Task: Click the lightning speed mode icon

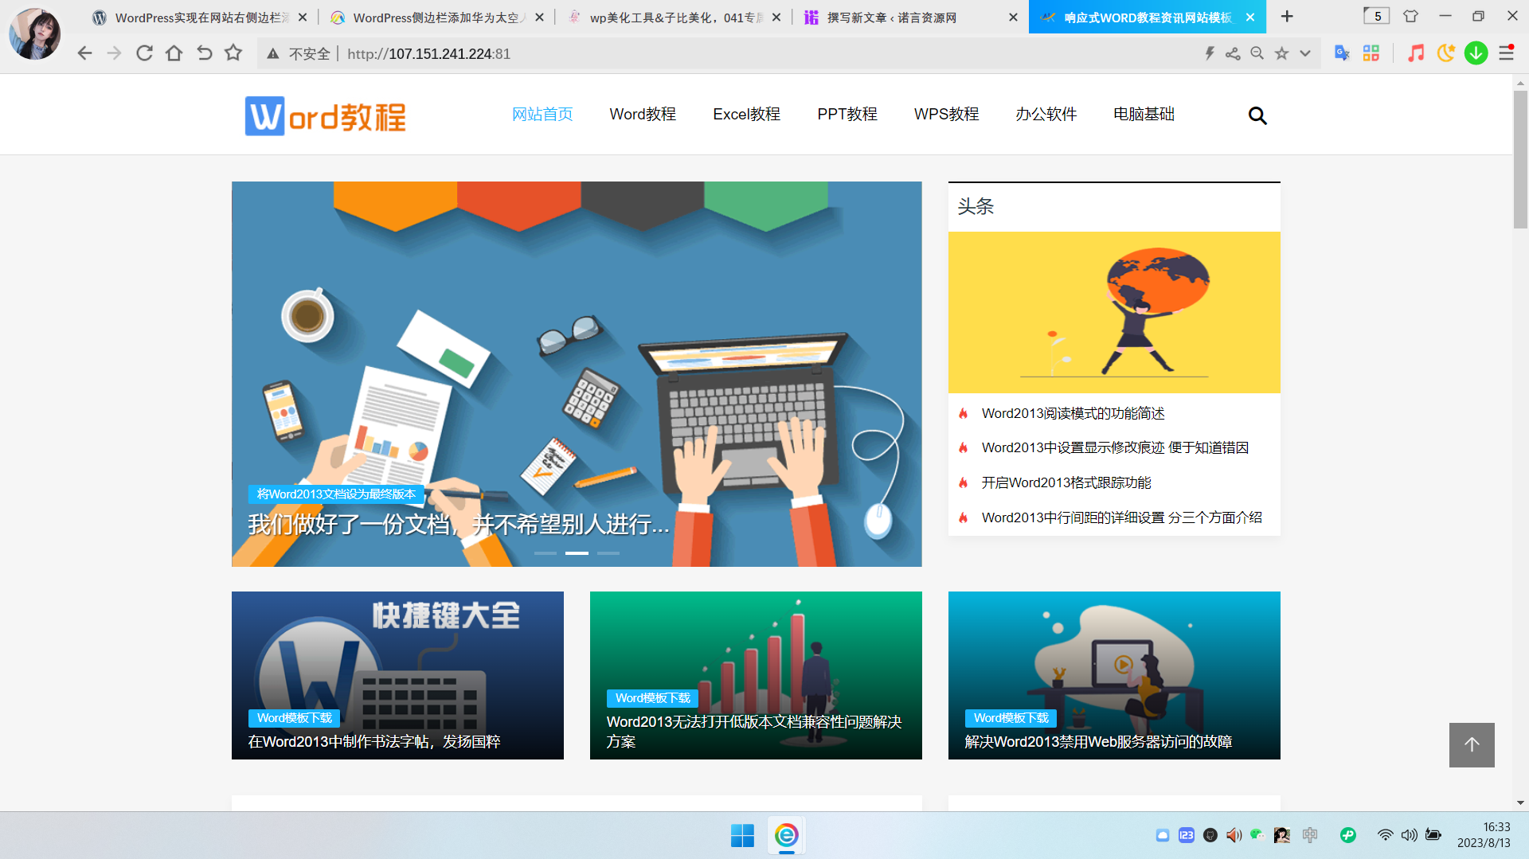Action: (x=1209, y=53)
